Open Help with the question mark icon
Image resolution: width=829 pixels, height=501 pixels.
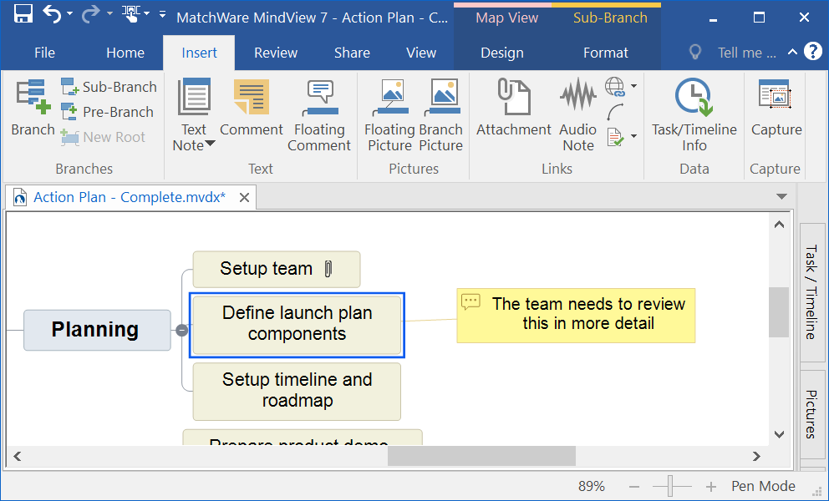pyautogui.click(x=813, y=51)
